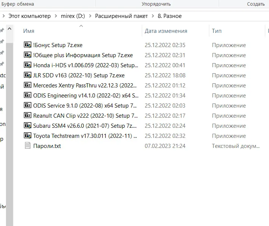
Task: Click the 7z icon of ODIS Service 9.1.0
Action: [x=28, y=105]
